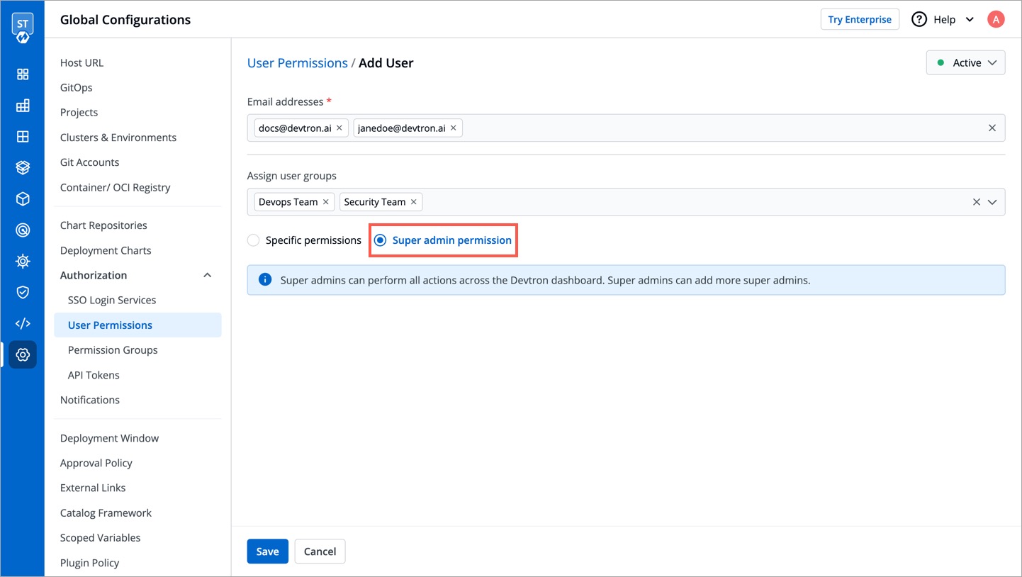Open Catalog Framework
Image resolution: width=1022 pixels, height=577 pixels.
(x=106, y=512)
